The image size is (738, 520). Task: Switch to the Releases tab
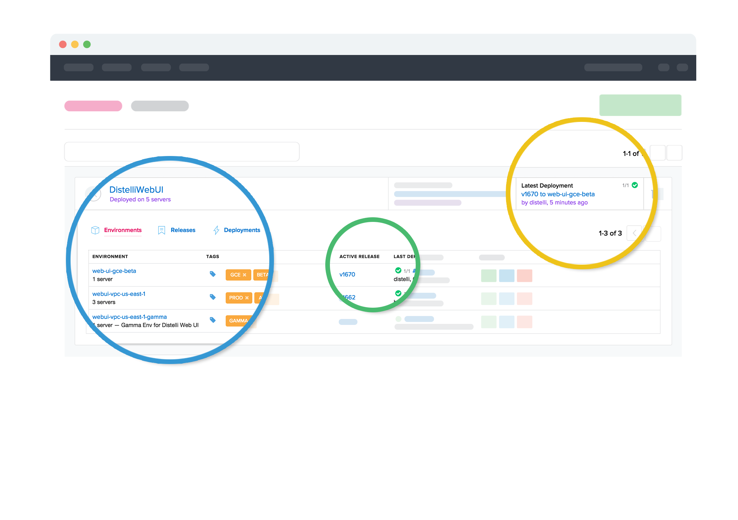coord(183,230)
